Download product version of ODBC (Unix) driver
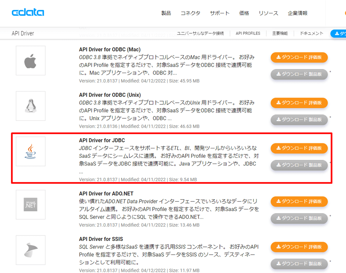This screenshot has height=273, width=346. pyautogui.click(x=299, y=120)
